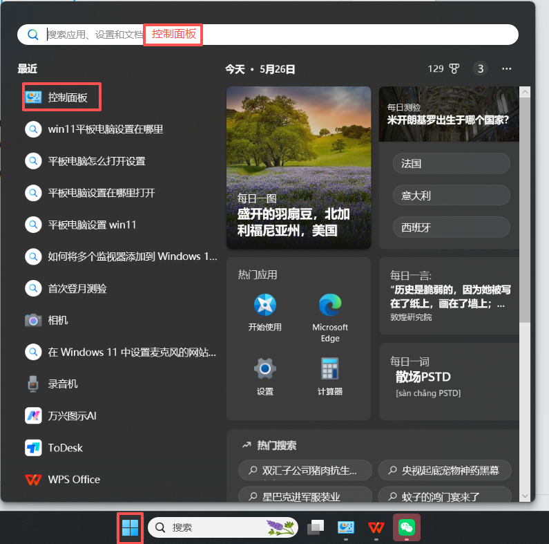The image size is (549, 544).
Task: Launch 录音机 voice recorder
Action: coord(52,384)
